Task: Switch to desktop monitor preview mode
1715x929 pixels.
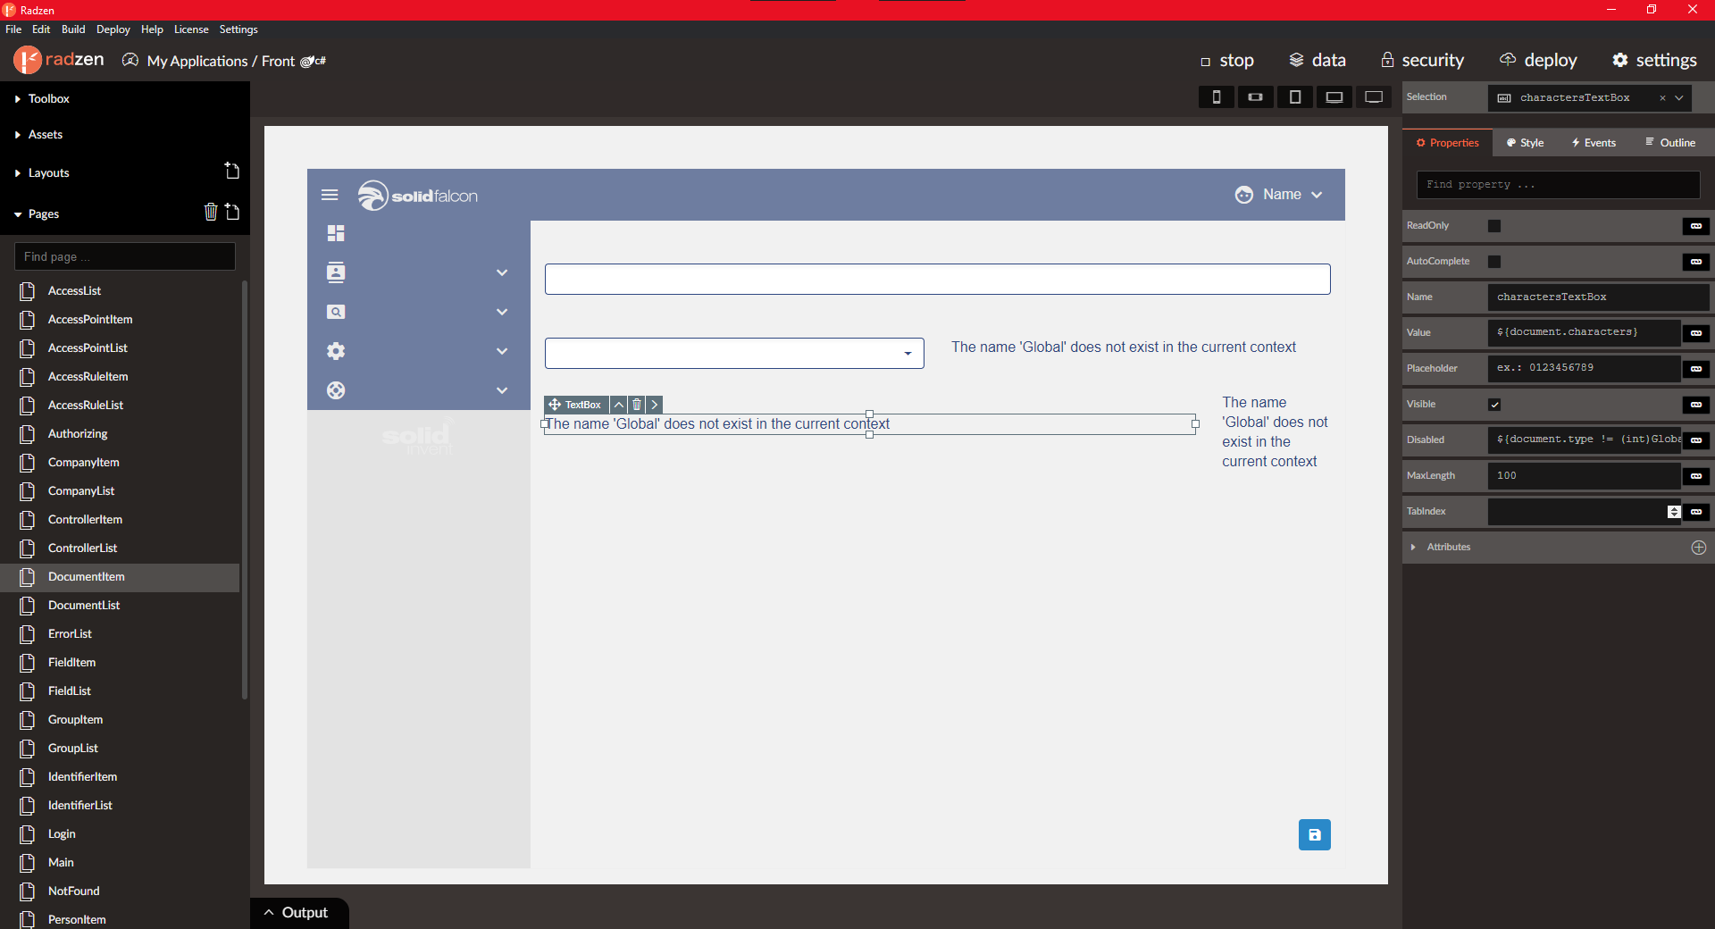Action: [1373, 96]
